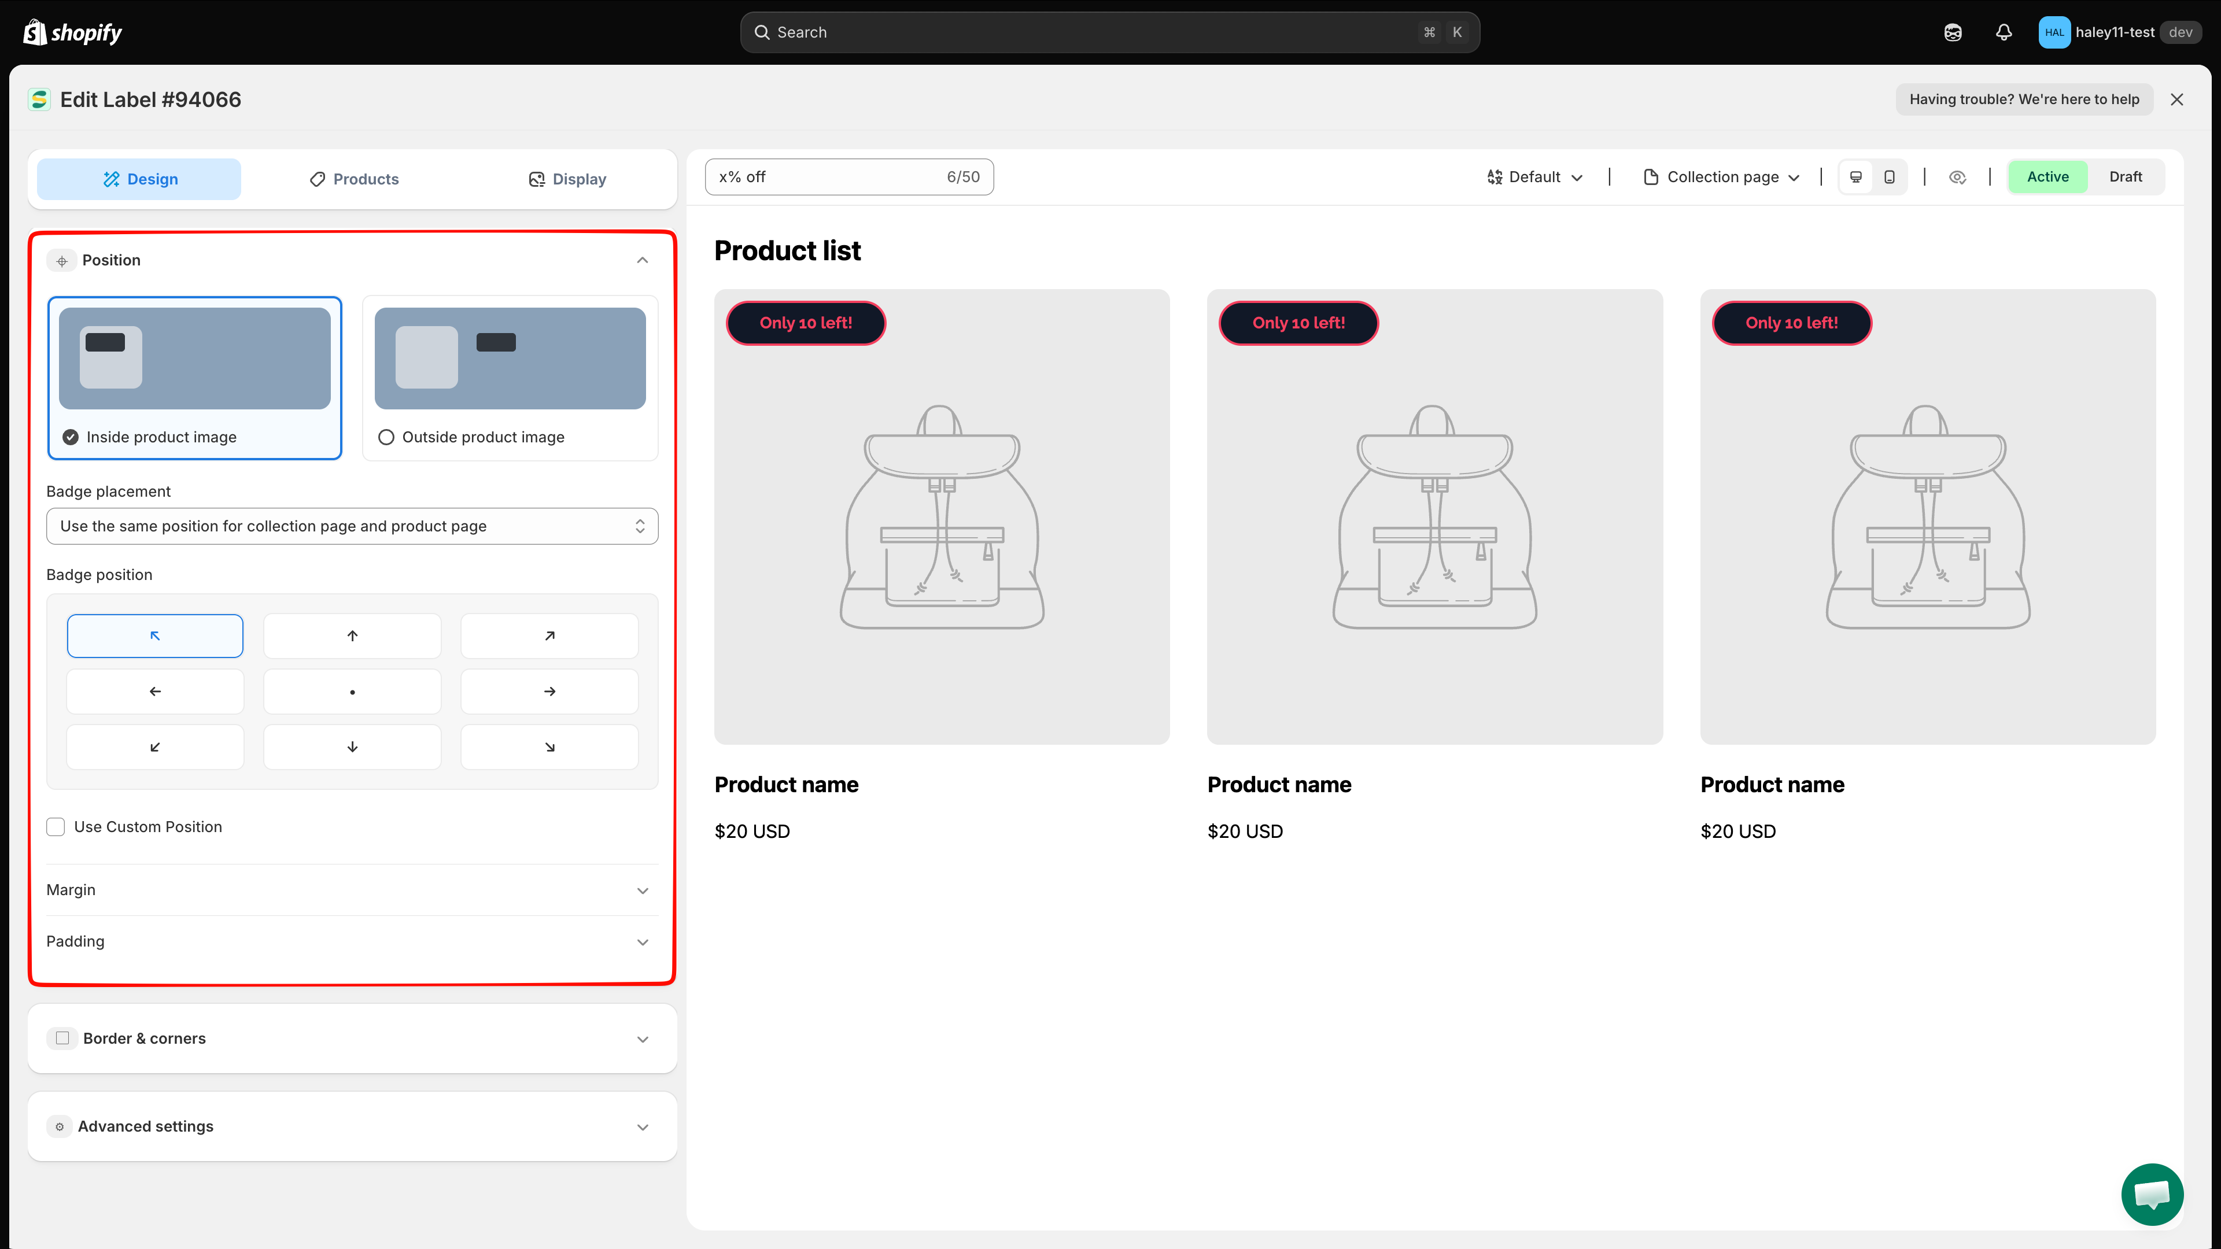Click the third product's '$20 USD' price
Screen dimensions: 2221x1249
[1738, 832]
